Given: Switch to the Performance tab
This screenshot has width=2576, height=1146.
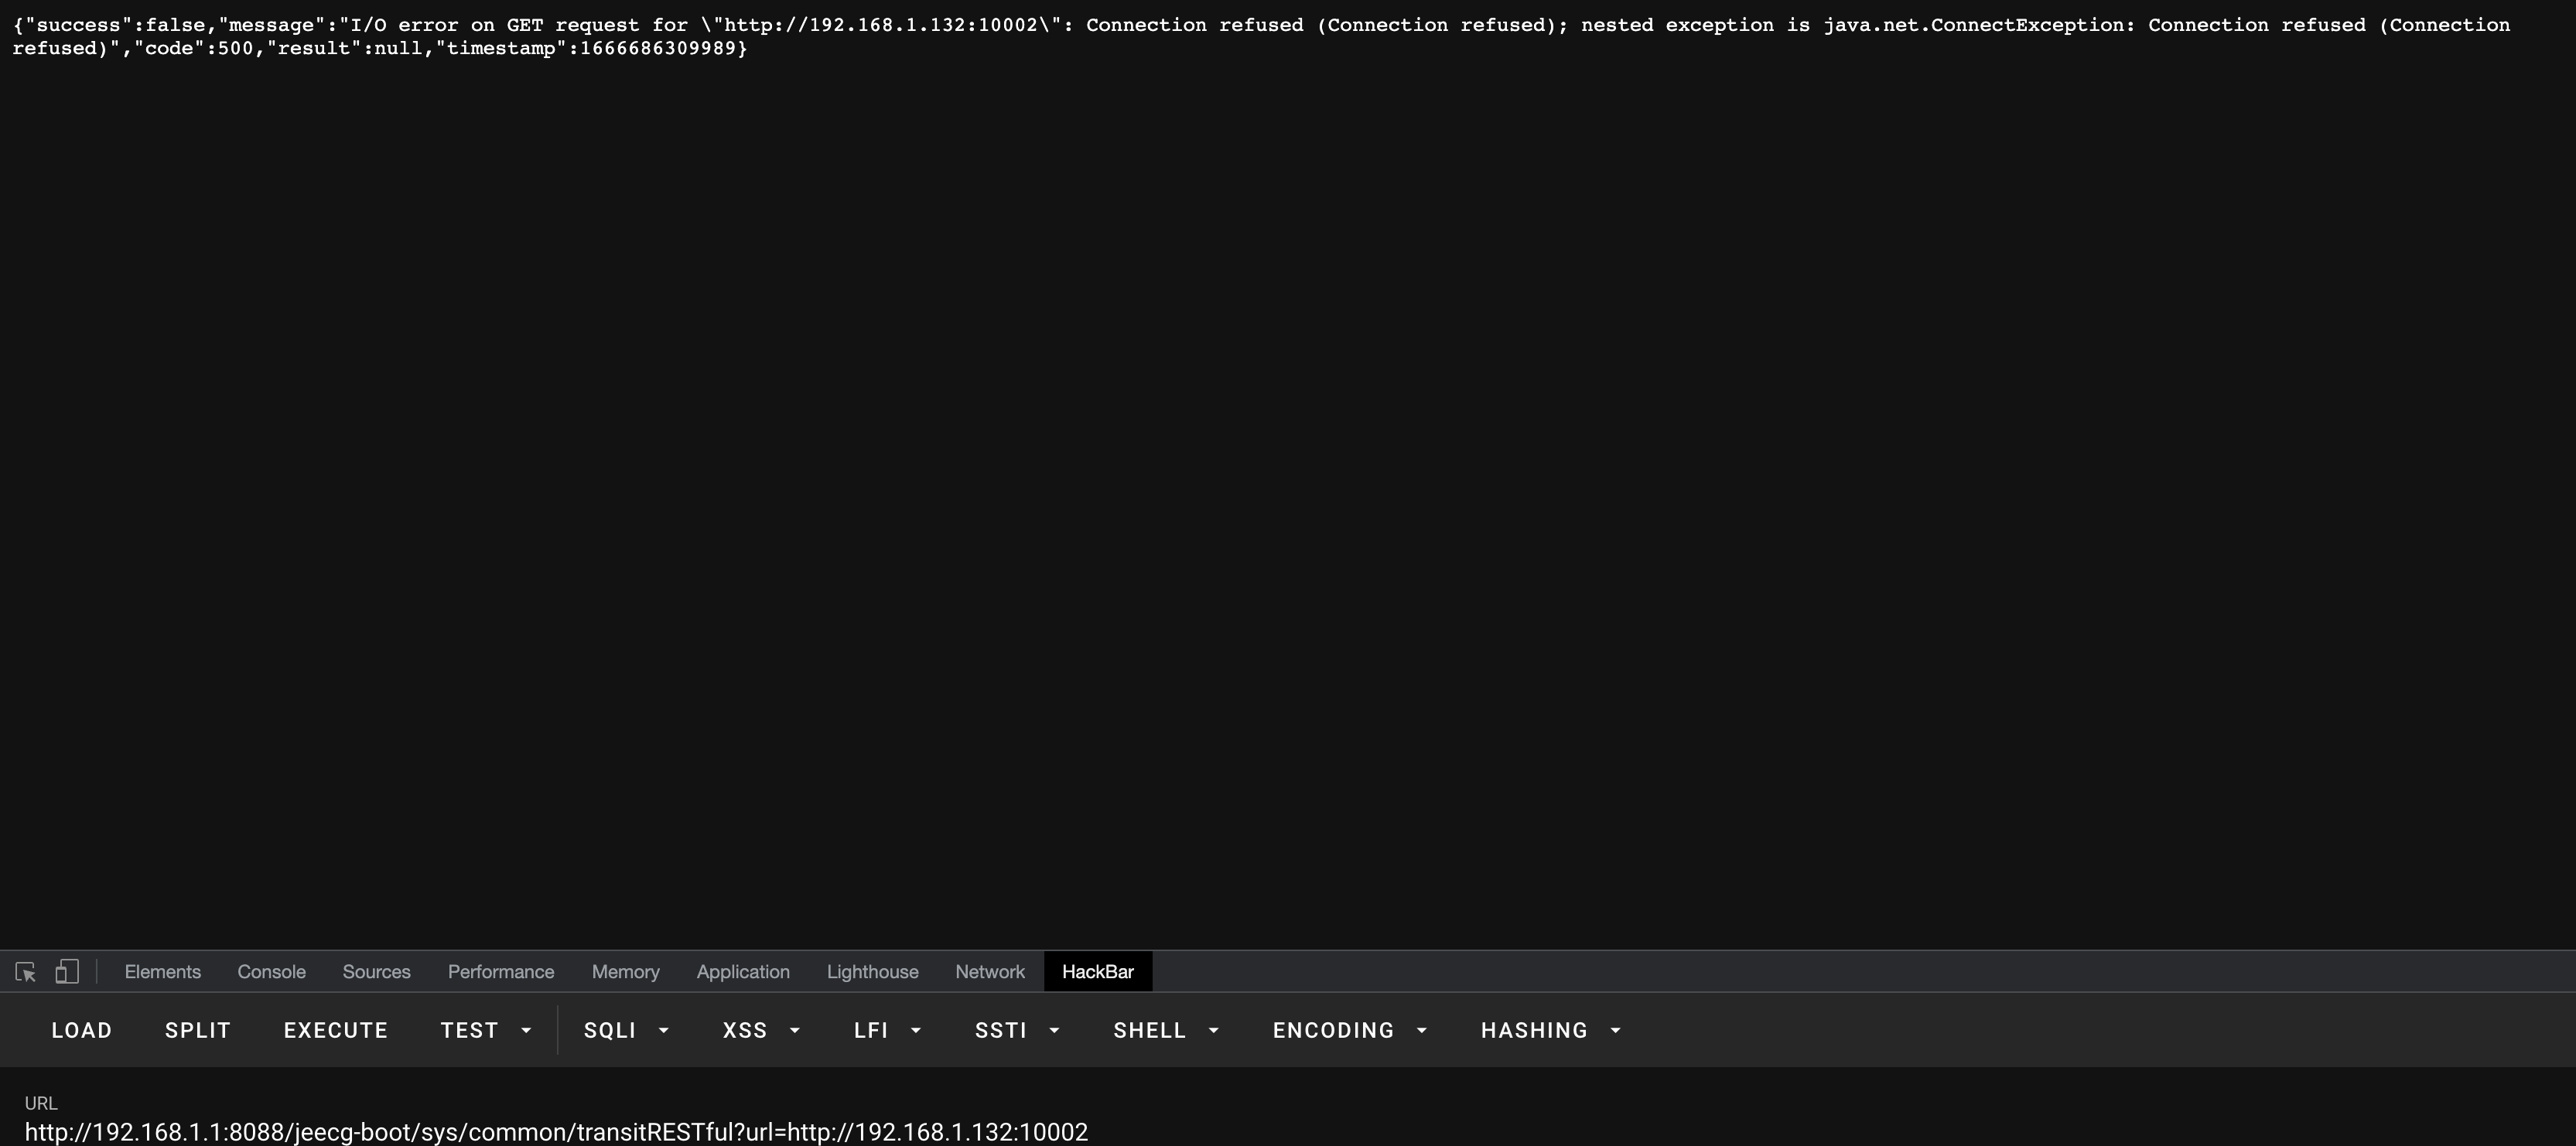Looking at the screenshot, I should click(x=500, y=972).
